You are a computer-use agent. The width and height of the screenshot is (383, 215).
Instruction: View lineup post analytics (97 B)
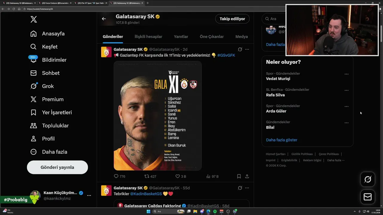coord(212,176)
